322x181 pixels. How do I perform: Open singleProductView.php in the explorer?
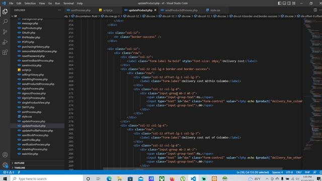(36, 103)
